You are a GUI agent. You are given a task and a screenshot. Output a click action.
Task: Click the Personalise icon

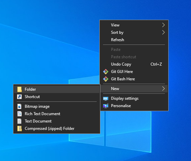[x=106, y=106]
